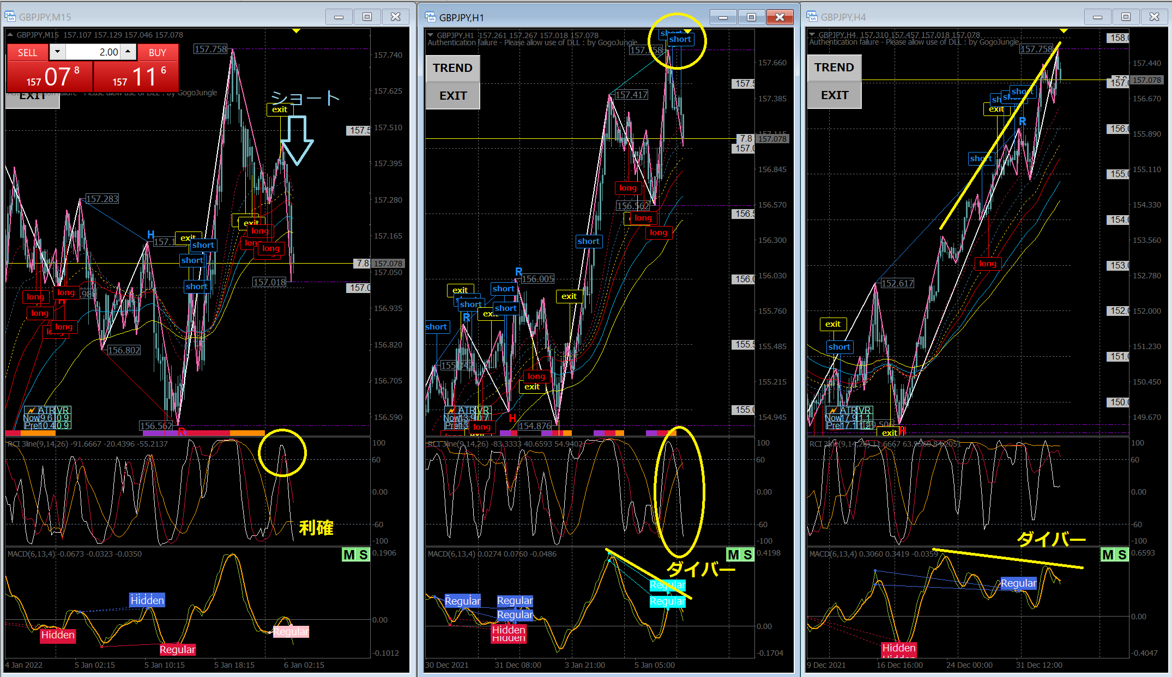Click ATR VR indicator icon on M15 chart
The height and width of the screenshot is (677, 1172).
coord(31,411)
